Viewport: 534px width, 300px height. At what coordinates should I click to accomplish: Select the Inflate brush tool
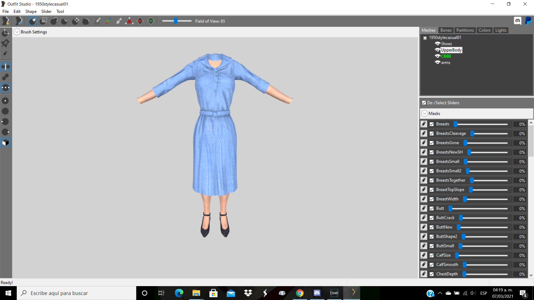54,21
